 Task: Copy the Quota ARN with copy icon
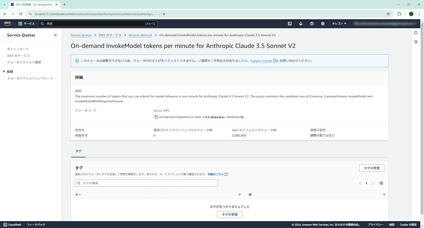[156, 117]
